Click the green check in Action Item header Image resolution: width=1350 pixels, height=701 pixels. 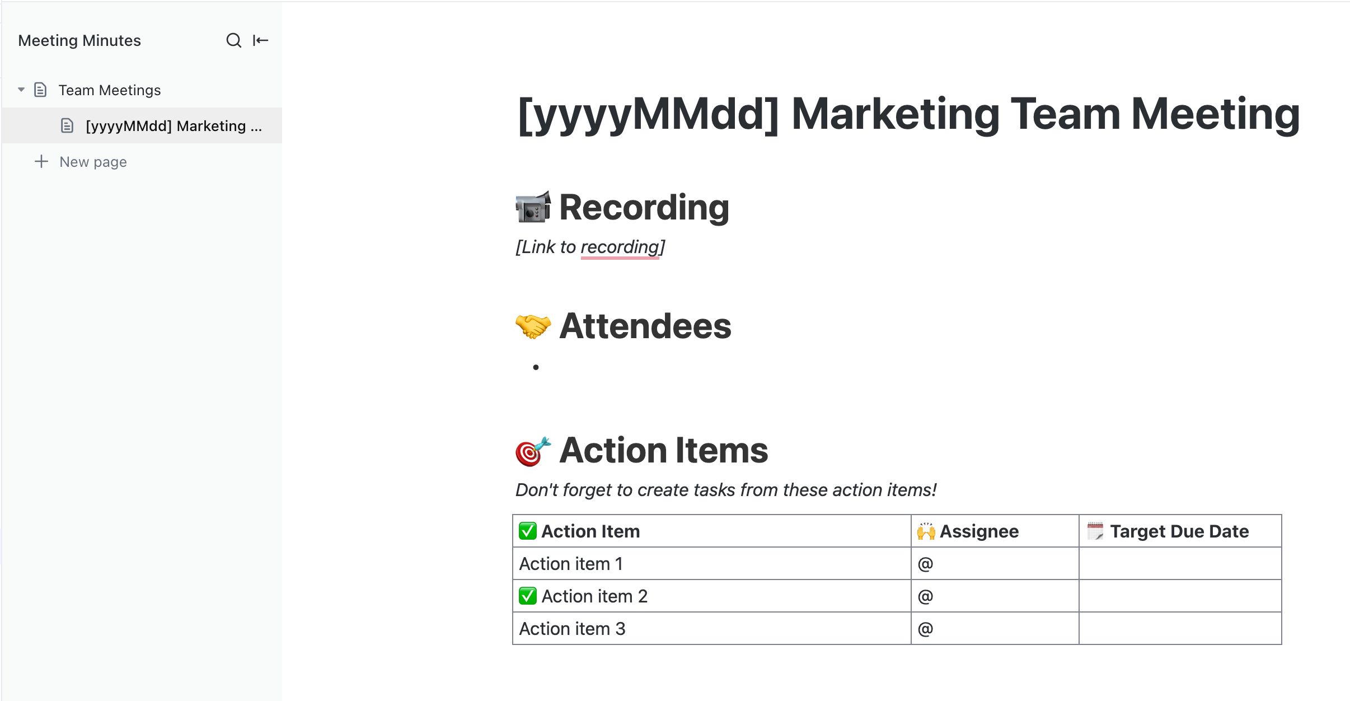point(527,531)
